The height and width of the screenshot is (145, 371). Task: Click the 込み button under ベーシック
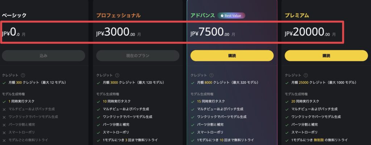[x=43, y=55]
